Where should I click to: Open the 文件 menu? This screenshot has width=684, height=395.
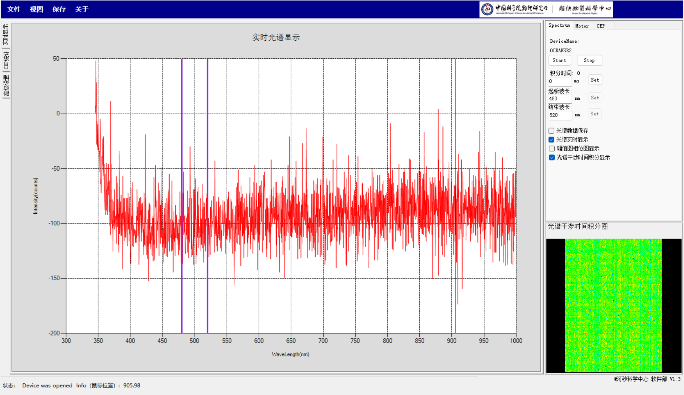14,9
